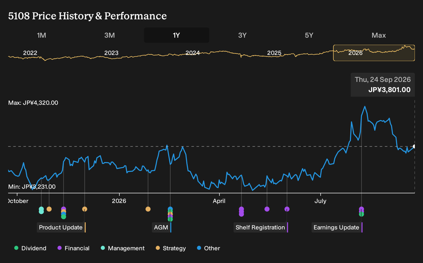Image resolution: width=423 pixels, height=263 pixels.
Task: Toggle Dividend events in the legend
Action: pos(30,248)
